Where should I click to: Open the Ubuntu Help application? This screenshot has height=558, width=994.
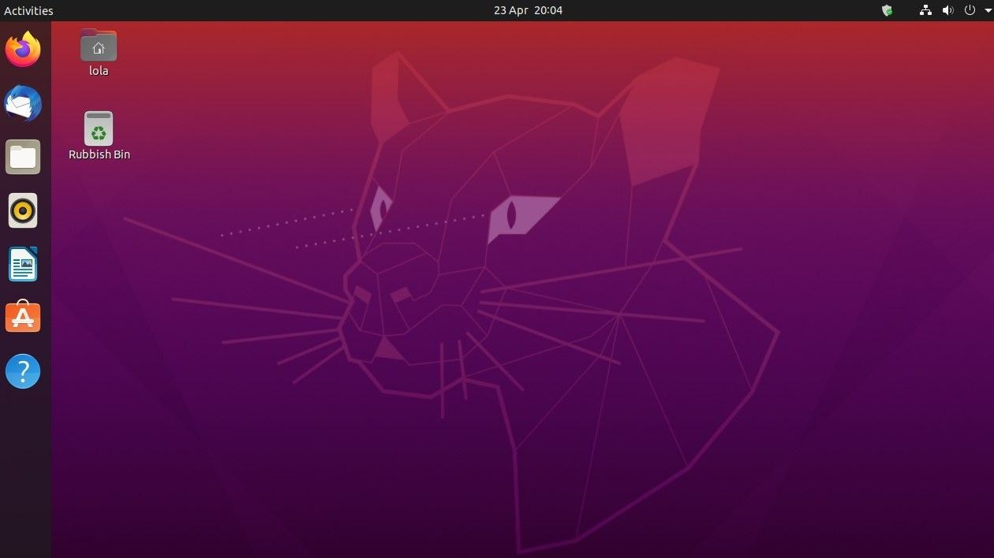pyautogui.click(x=23, y=370)
